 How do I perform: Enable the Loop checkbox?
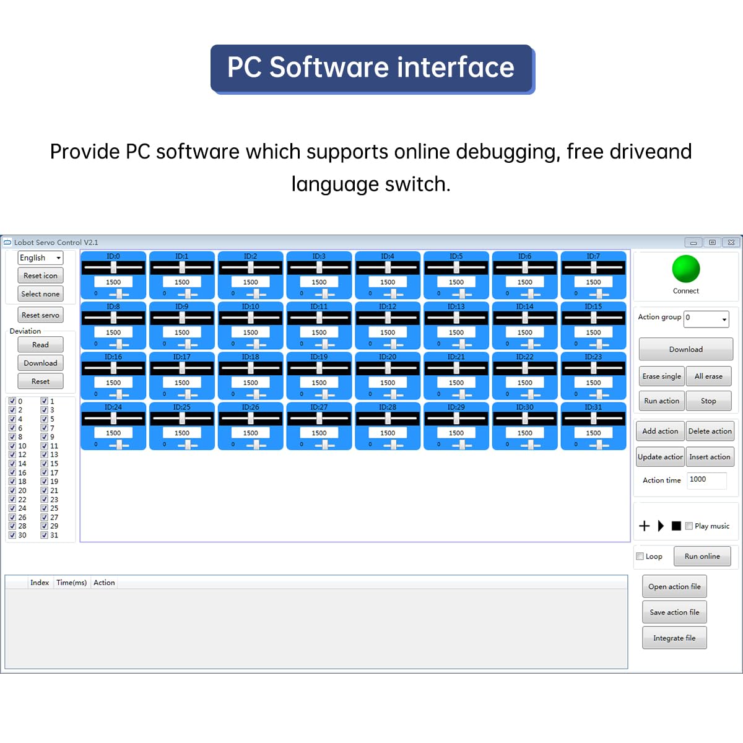(x=640, y=556)
